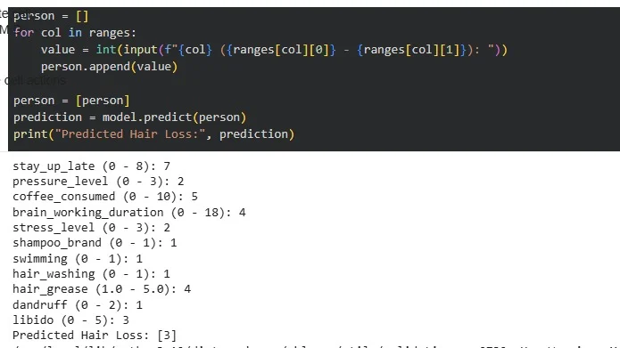This screenshot has height=348, width=620.
Task: Click the int(input(...)) value assignment line
Action: (x=274, y=50)
